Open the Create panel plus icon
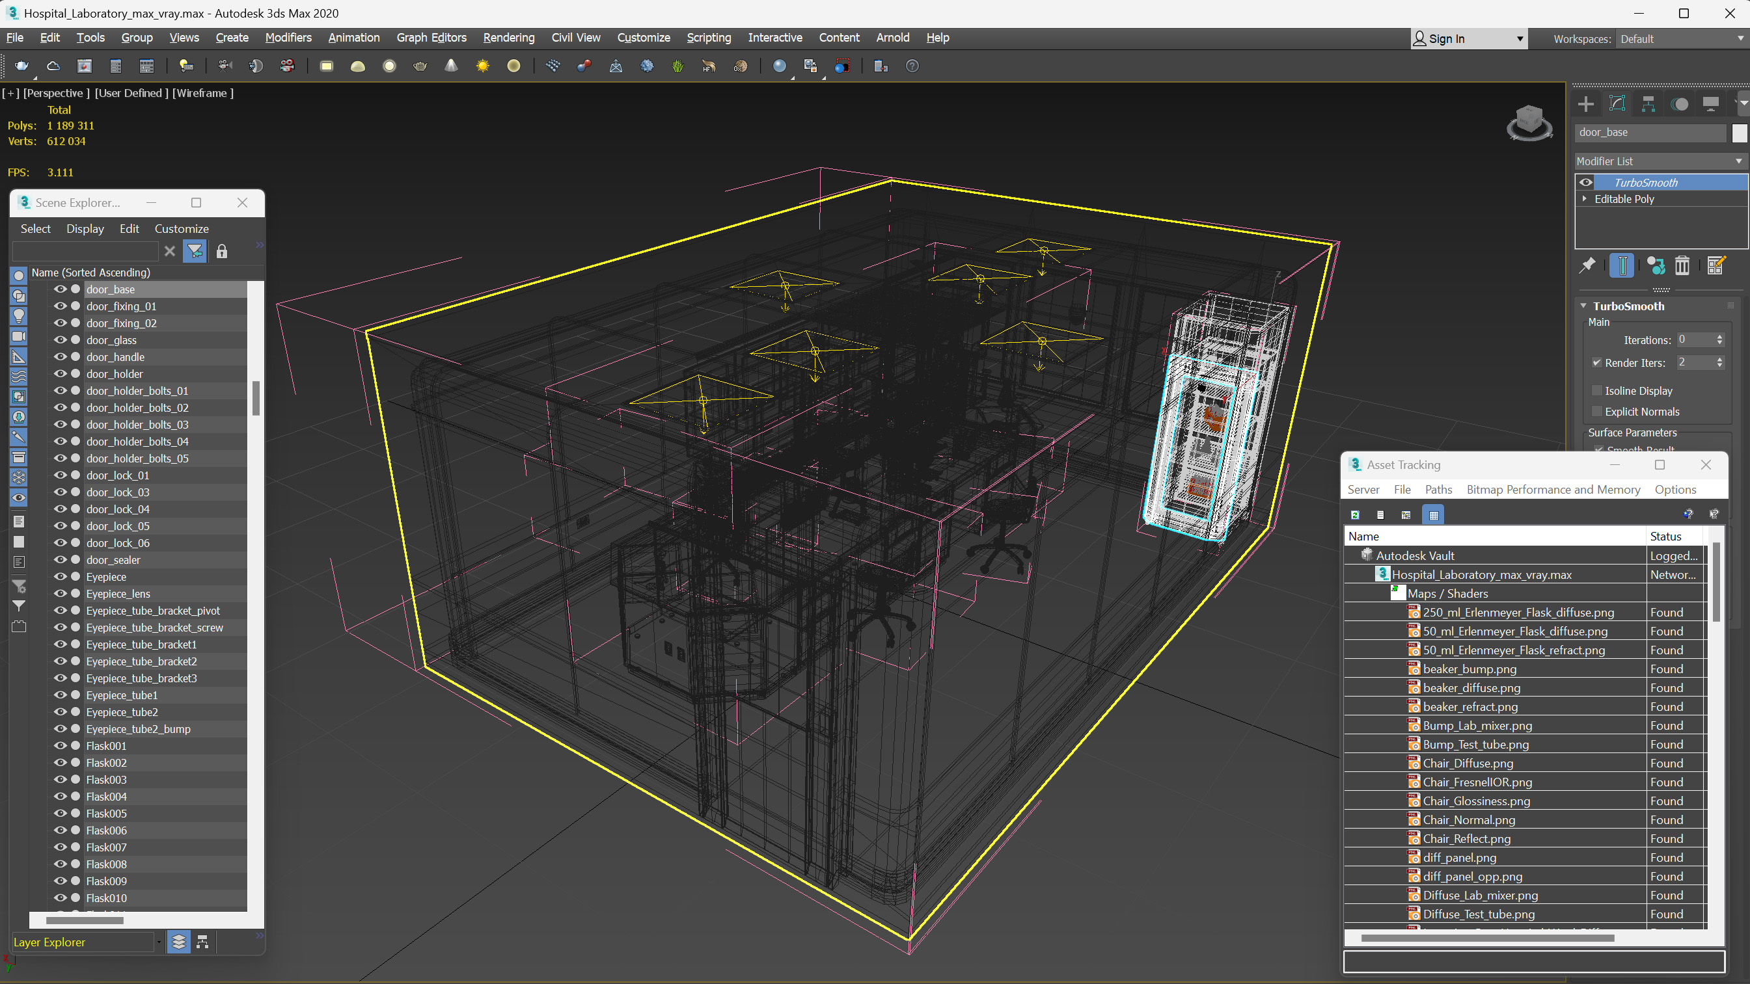The image size is (1750, 984). click(1585, 104)
